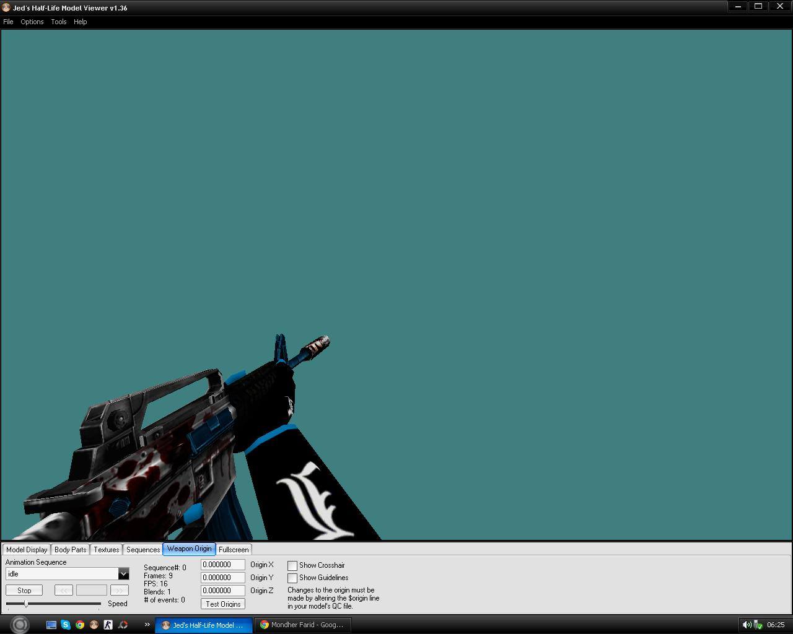The width and height of the screenshot is (793, 634).
Task: Launch Chrome from quick launch bar
Action: click(80, 625)
